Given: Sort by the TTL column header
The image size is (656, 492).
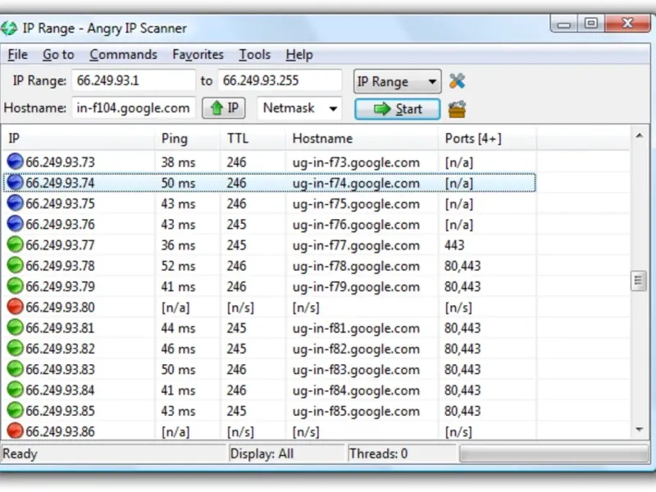Looking at the screenshot, I should pyautogui.click(x=253, y=139).
